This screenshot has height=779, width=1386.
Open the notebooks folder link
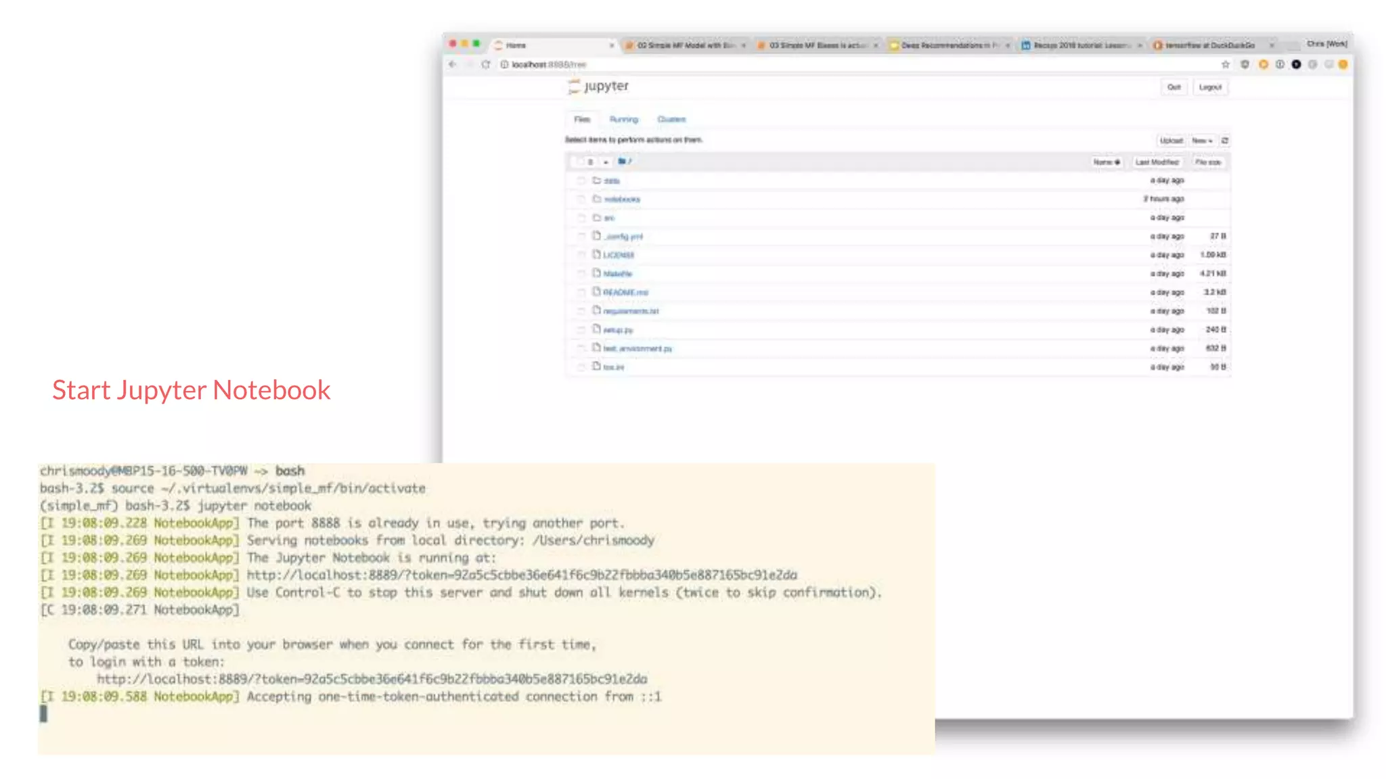click(x=621, y=199)
